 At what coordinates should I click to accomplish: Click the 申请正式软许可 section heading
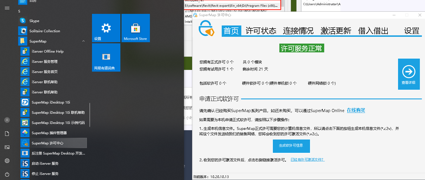219,99
